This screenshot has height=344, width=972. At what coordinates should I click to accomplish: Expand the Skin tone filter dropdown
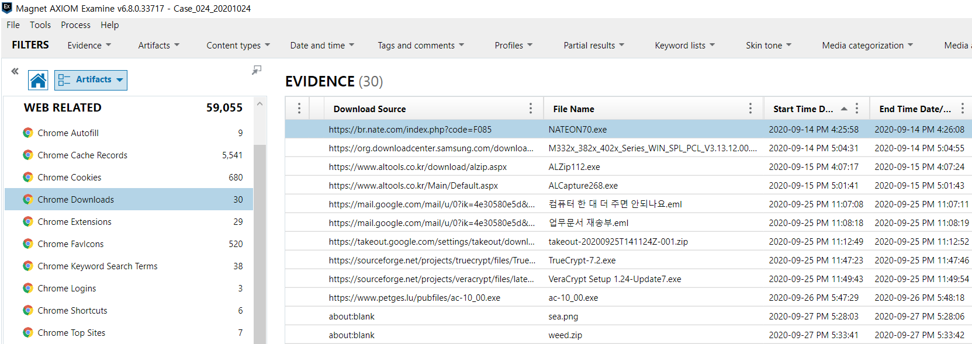click(x=769, y=45)
